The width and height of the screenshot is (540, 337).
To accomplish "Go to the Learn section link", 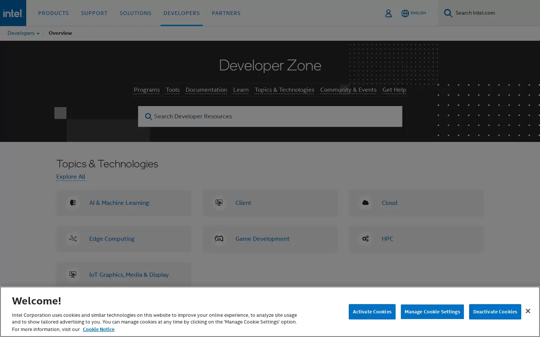I will (x=241, y=90).
